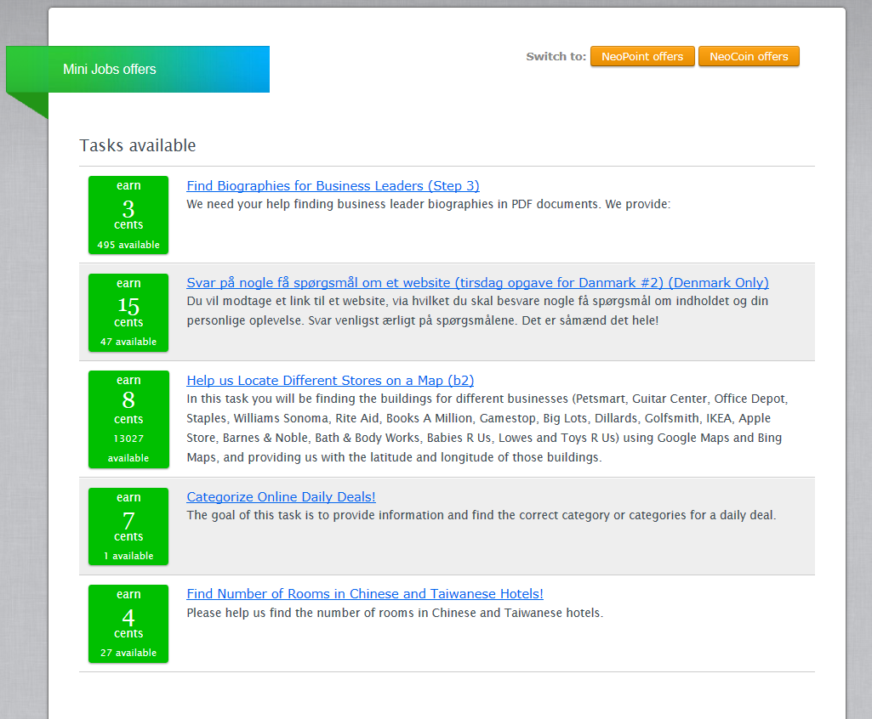Viewport: 872px width, 719px height.
Task: Open 'Help us Locate Different Stores on a Map'
Action: point(330,381)
